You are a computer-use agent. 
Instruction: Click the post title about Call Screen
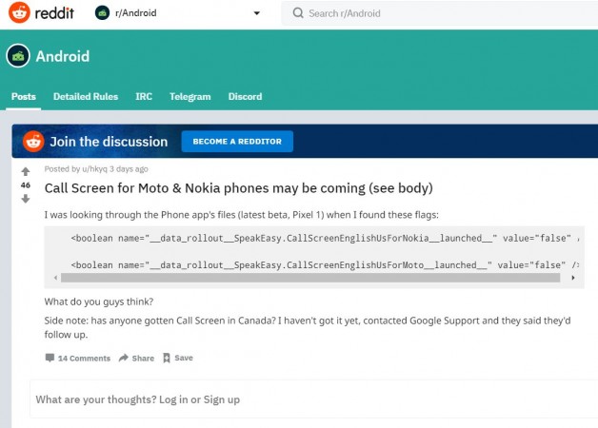239,188
